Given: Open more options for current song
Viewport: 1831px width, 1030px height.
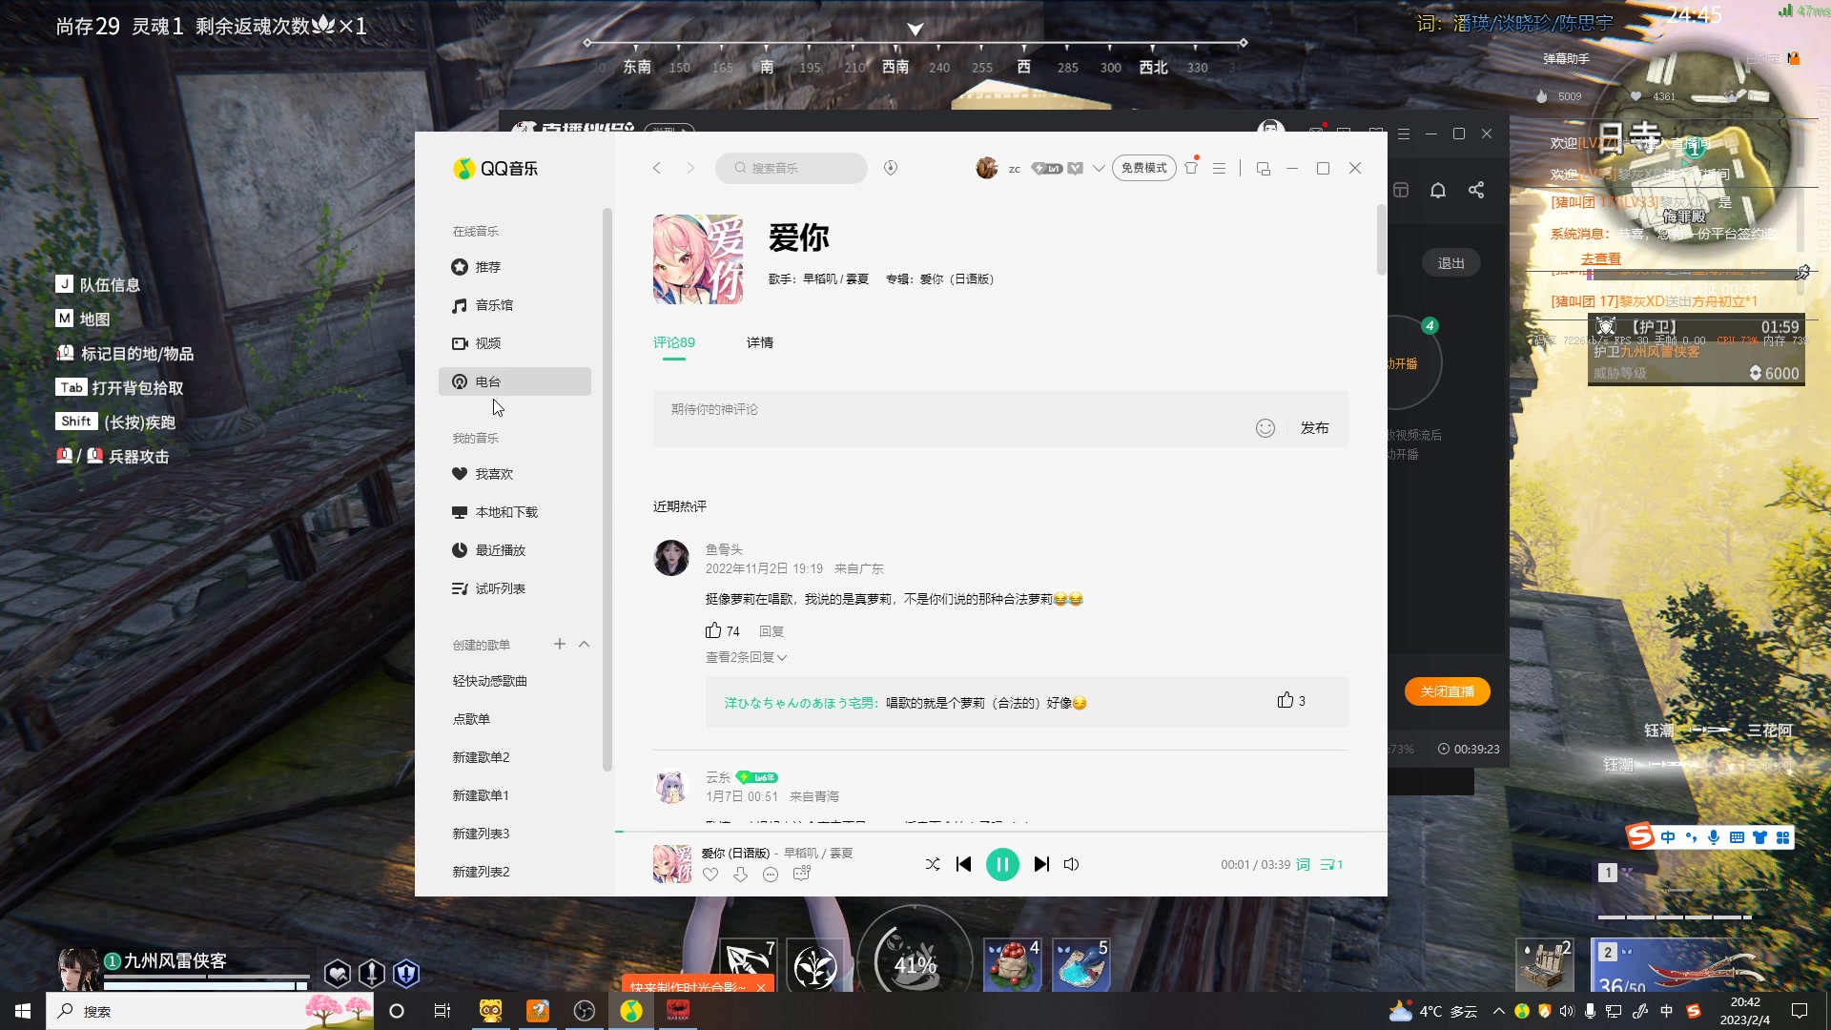Looking at the screenshot, I should pyautogui.click(x=771, y=875).
